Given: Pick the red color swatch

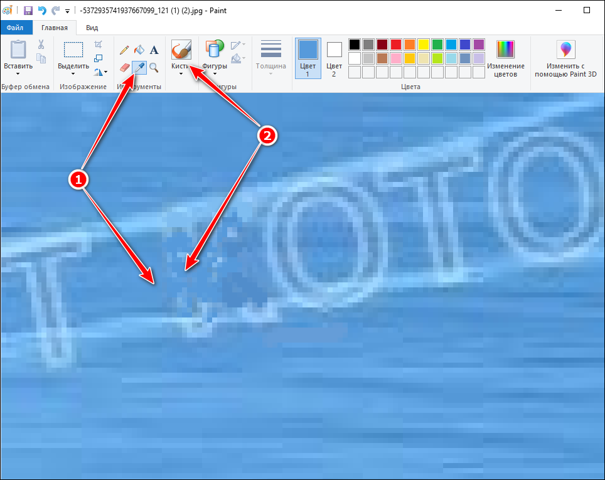Looking at the screenshot, I should pos(396,45).
